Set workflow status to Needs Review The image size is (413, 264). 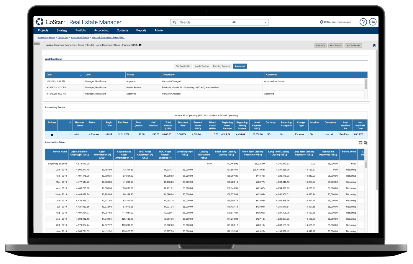(x=201, y=66)
